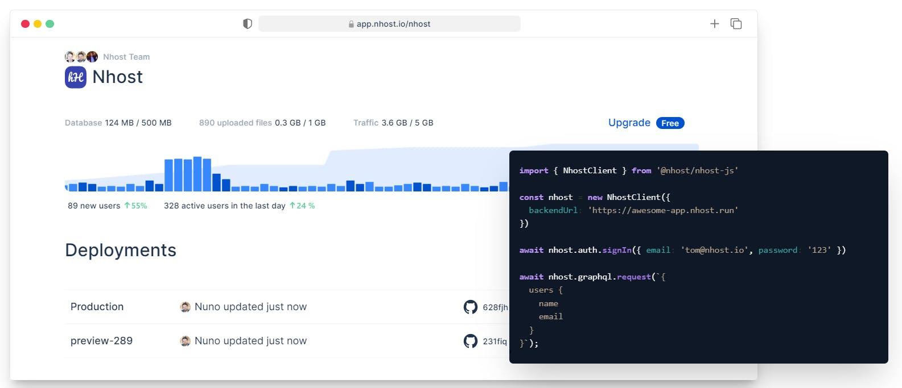The width and height of the screenshot is (902, 388).
Task: Click the Nhost app logo icon
Action: click(76, 77)
